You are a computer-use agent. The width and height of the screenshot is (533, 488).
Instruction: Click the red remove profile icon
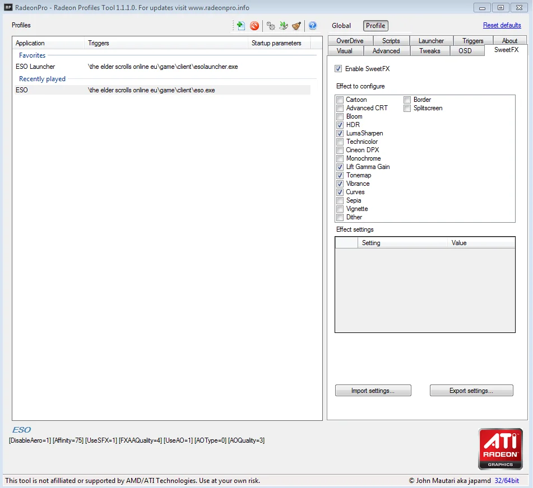(254, 26)
